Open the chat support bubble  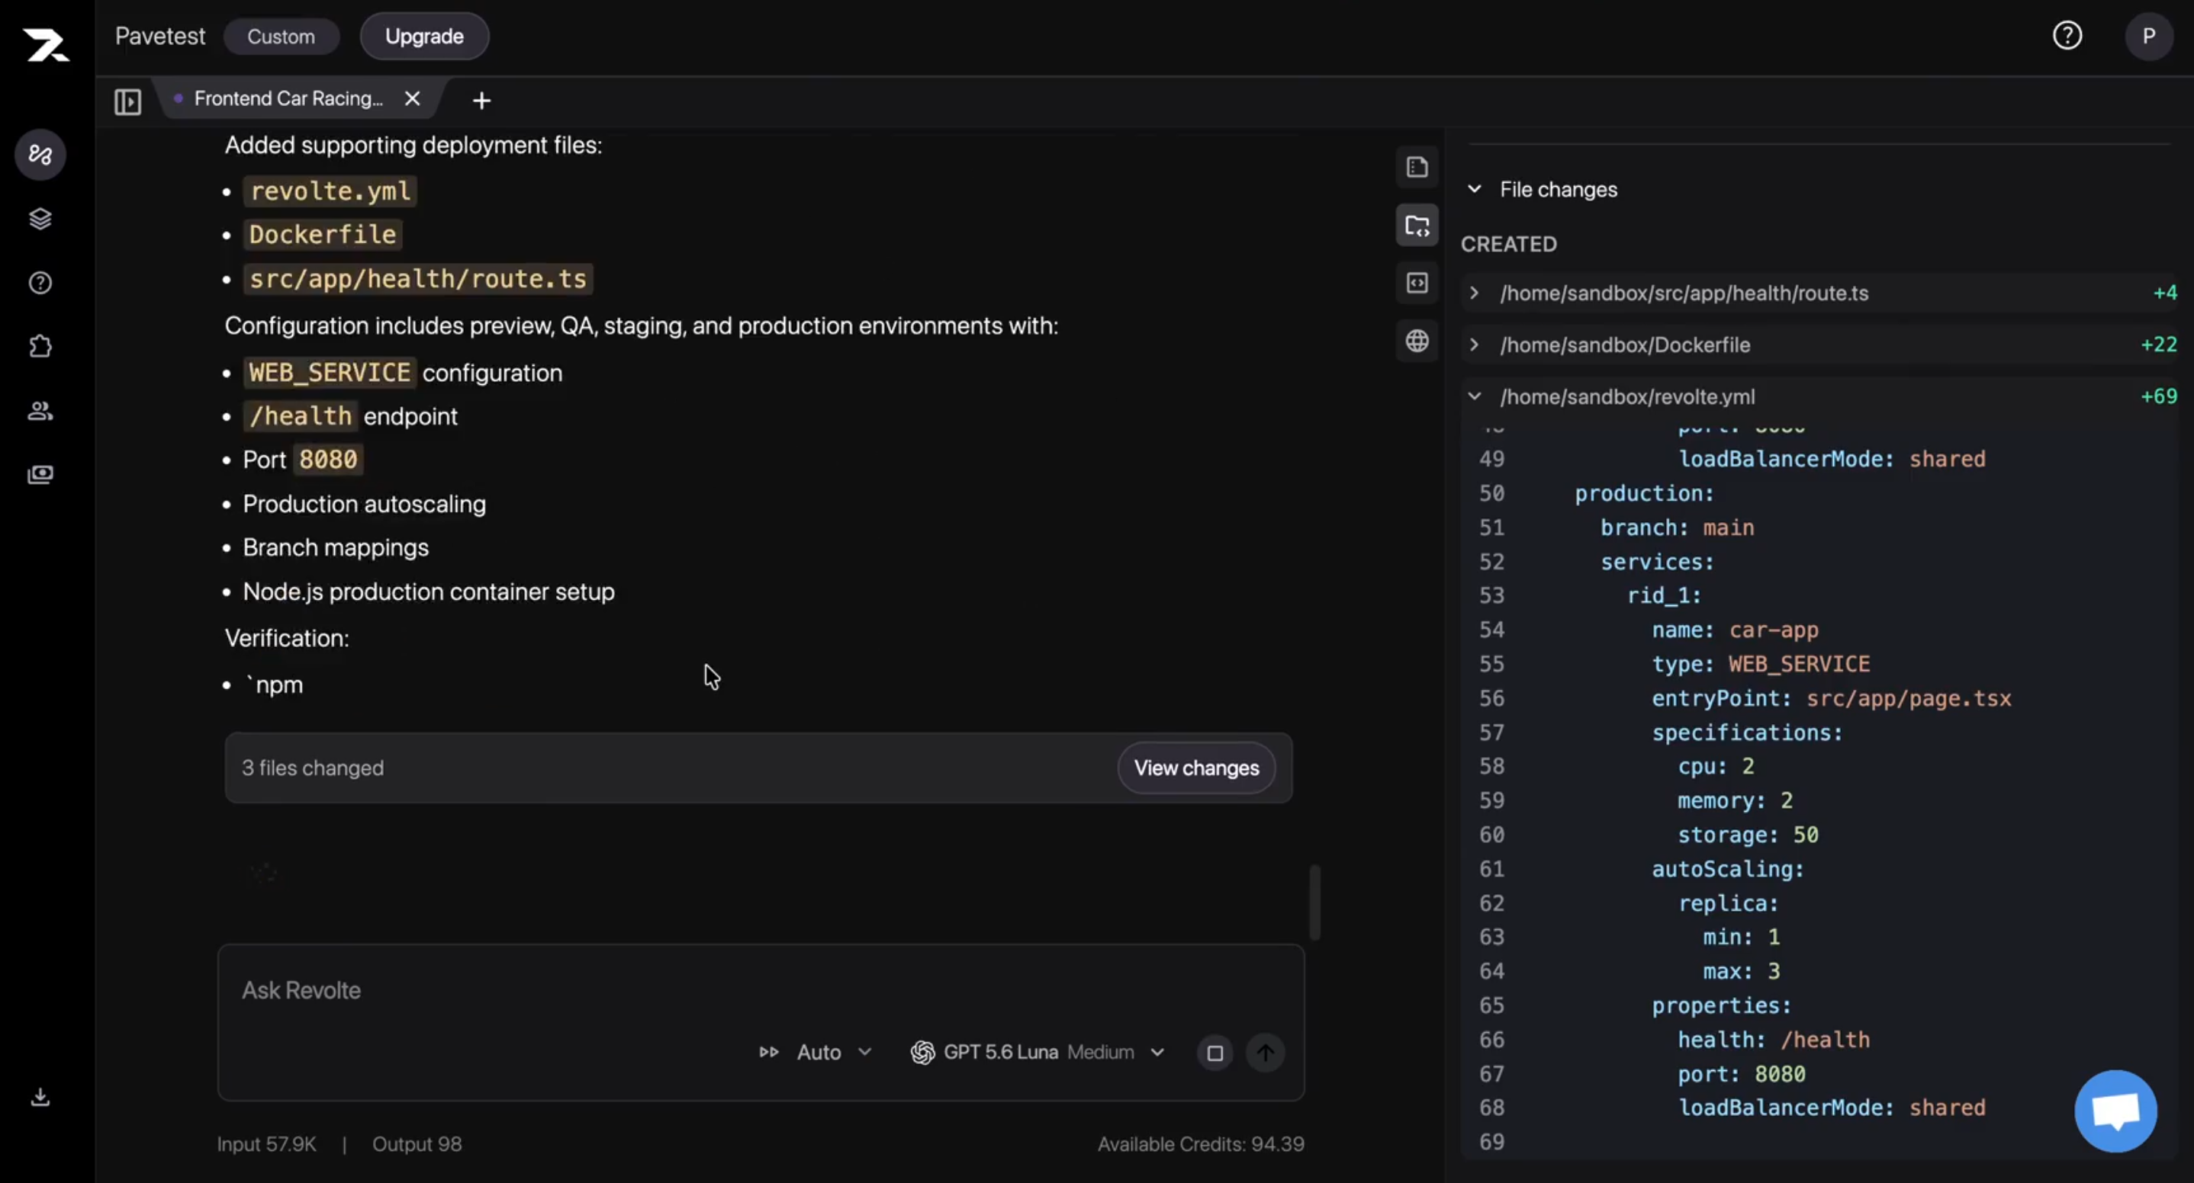tap(2115, 1111)
